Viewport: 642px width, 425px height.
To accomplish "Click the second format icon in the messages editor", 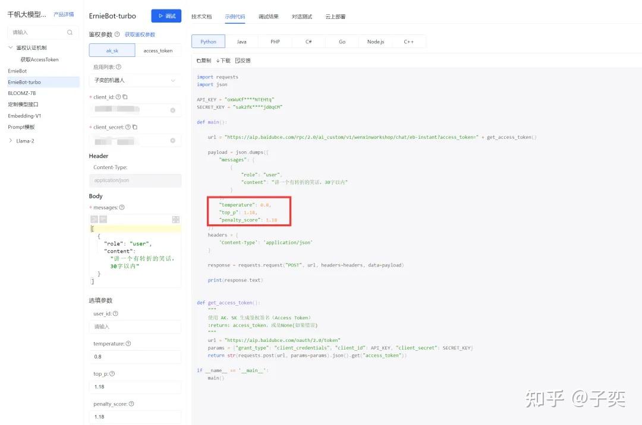I will pyautogui.click(x=103, y=220).
